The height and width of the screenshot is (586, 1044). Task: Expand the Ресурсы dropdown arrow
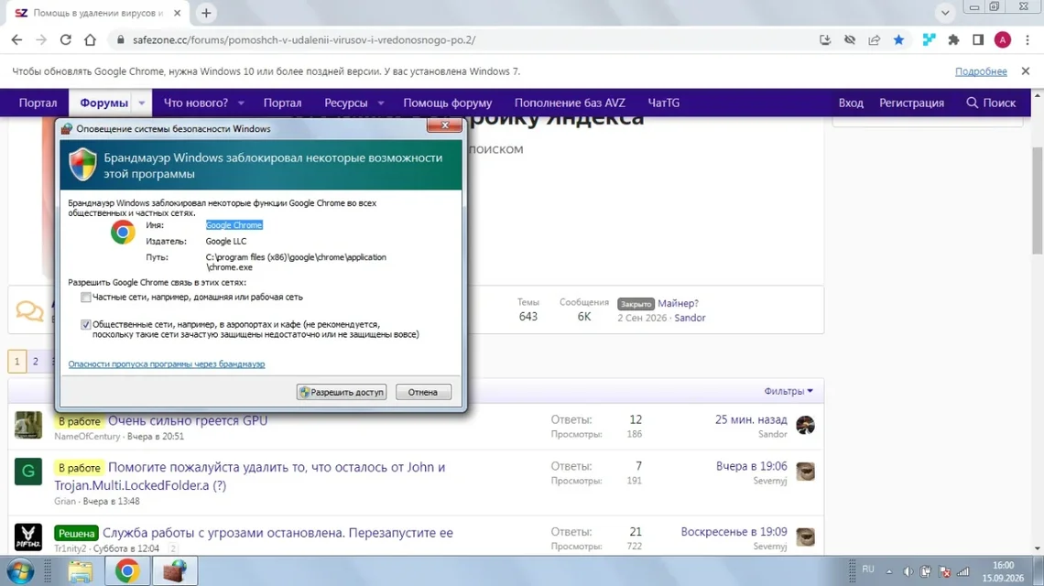pyautogui.click(x=381, y=103)
